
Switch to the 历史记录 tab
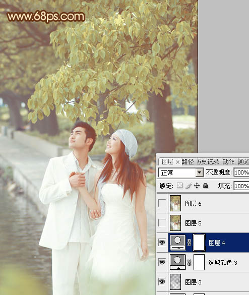(x=208, y=161)
